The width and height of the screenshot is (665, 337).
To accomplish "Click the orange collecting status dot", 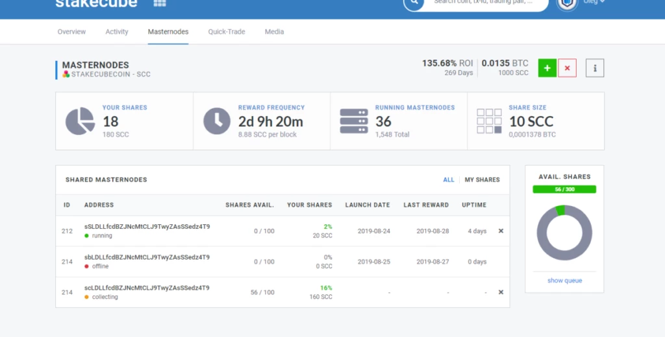I will point(86,297).
